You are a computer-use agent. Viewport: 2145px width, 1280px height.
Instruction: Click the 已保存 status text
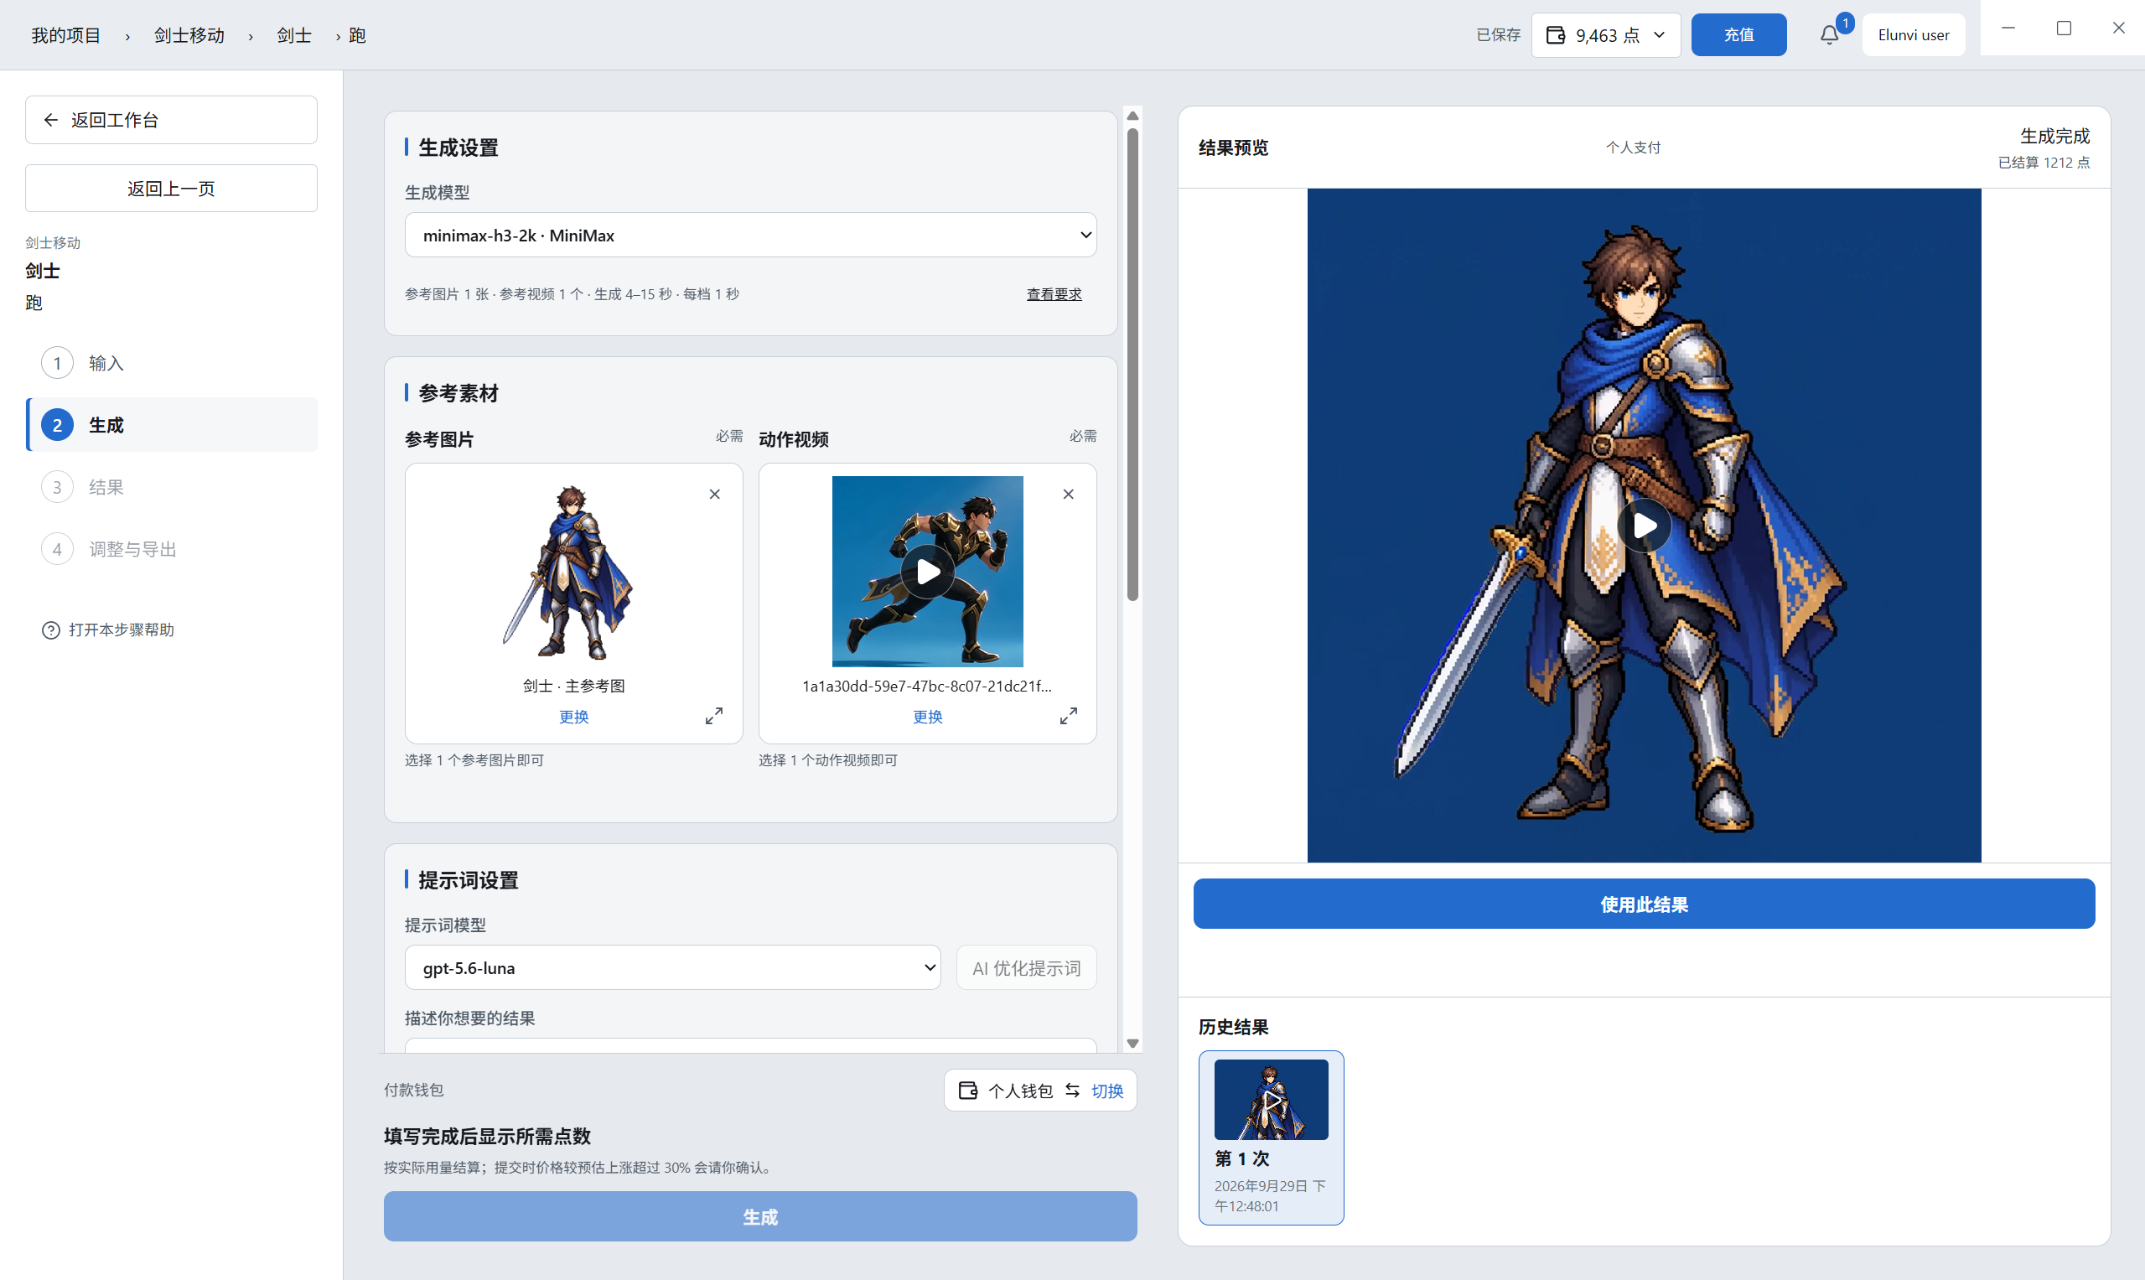tap(1497, 35)
